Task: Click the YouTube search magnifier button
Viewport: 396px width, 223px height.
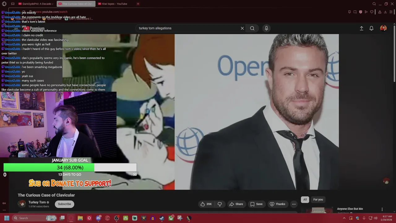Action: click(252, 28)
